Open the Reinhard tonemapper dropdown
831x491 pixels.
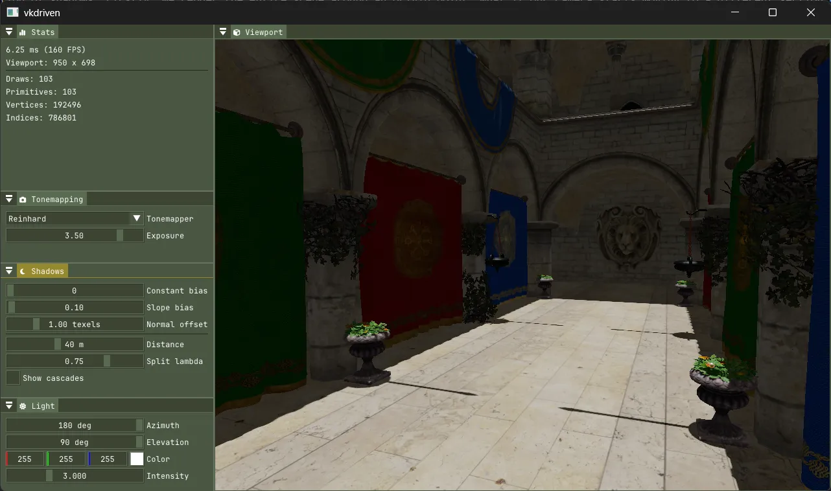point(75,218)
